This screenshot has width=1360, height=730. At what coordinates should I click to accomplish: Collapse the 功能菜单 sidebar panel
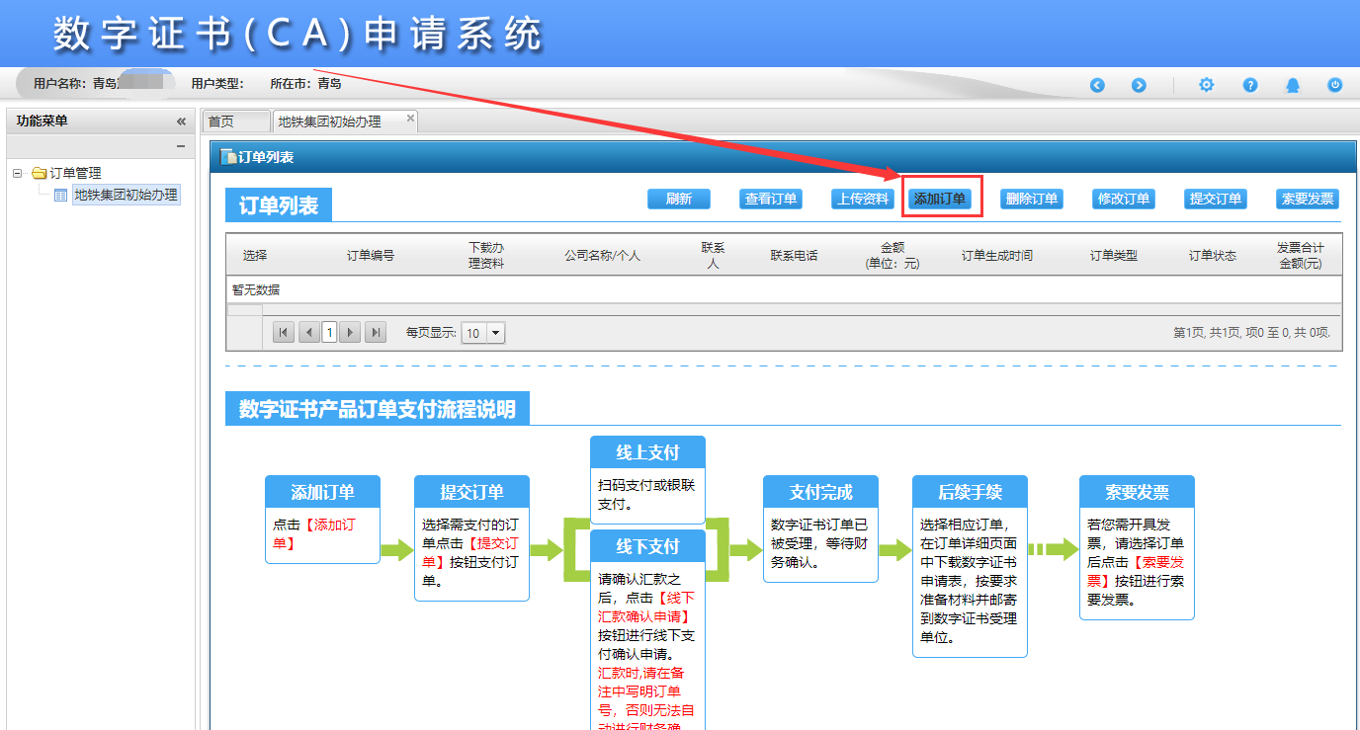click(181, 122)
